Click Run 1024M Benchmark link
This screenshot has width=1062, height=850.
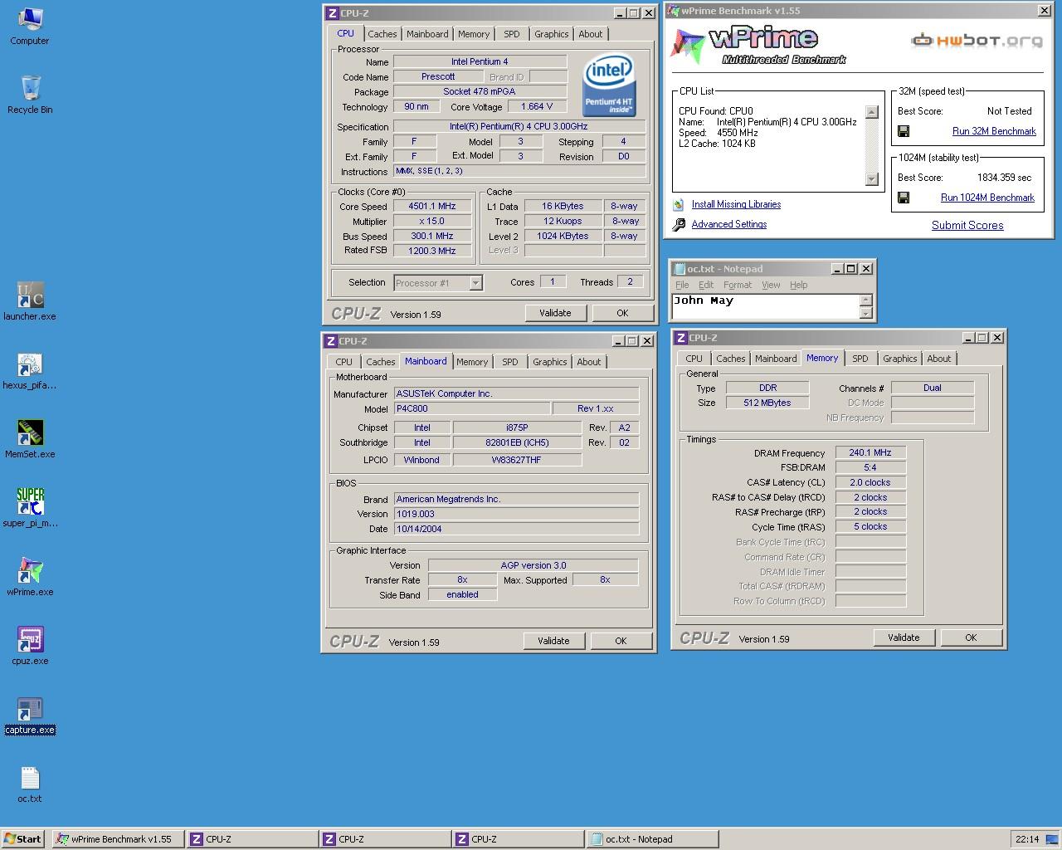987,198
